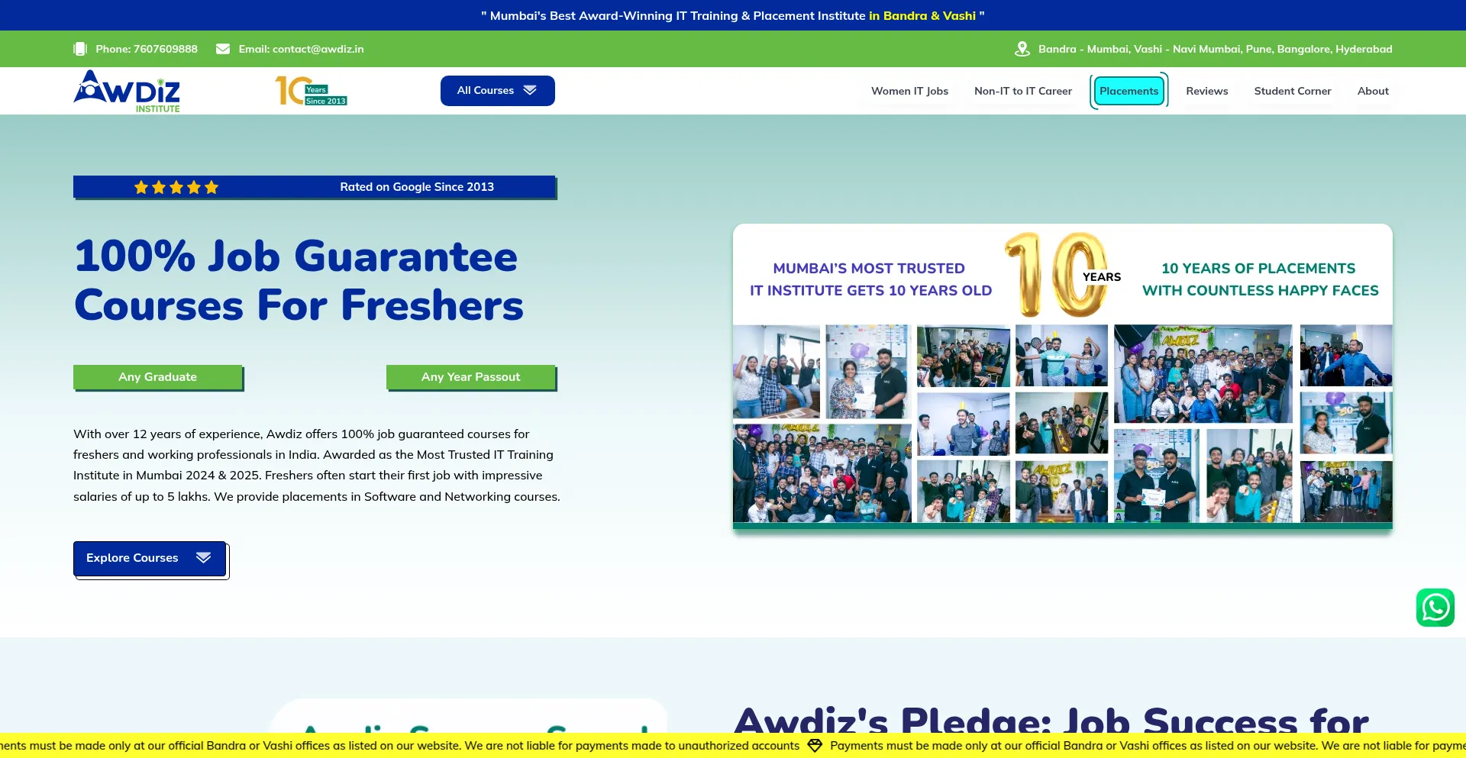
Task: Go to the Placements page
Action: coord(1129,91)
